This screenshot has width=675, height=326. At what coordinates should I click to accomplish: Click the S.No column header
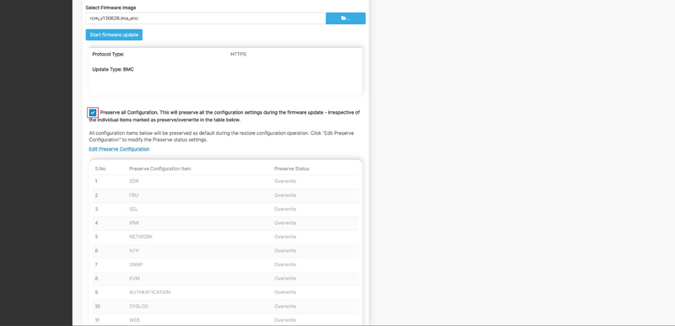[100, 168]
